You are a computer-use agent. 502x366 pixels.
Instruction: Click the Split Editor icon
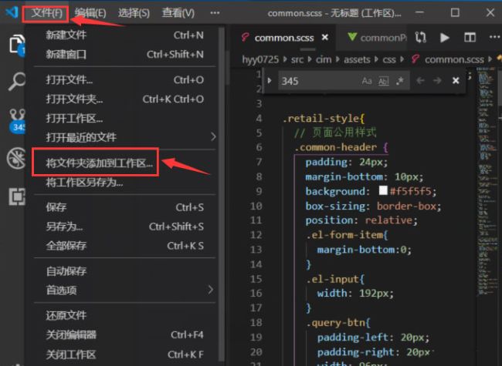(468, 37)
